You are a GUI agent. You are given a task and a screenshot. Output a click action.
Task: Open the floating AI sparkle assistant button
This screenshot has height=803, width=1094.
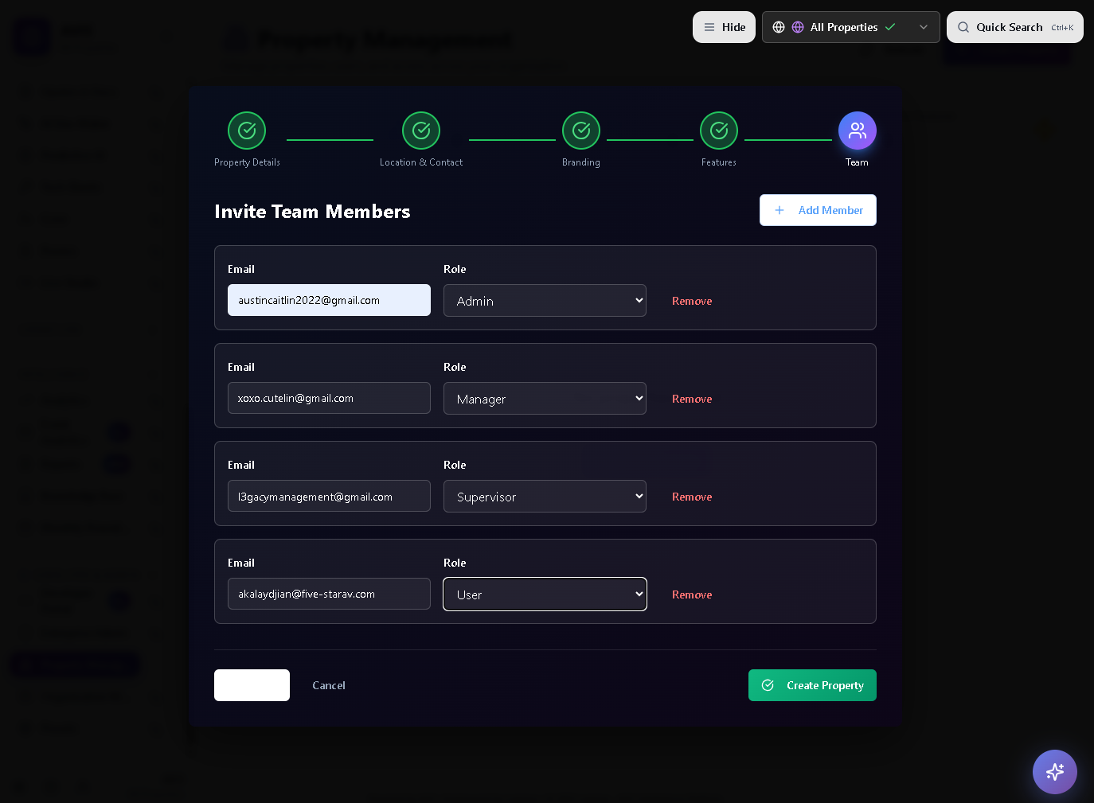pos(1054,771)
